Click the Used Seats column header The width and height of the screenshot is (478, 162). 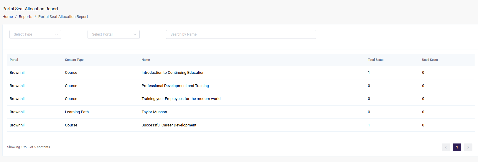point(430,60)
